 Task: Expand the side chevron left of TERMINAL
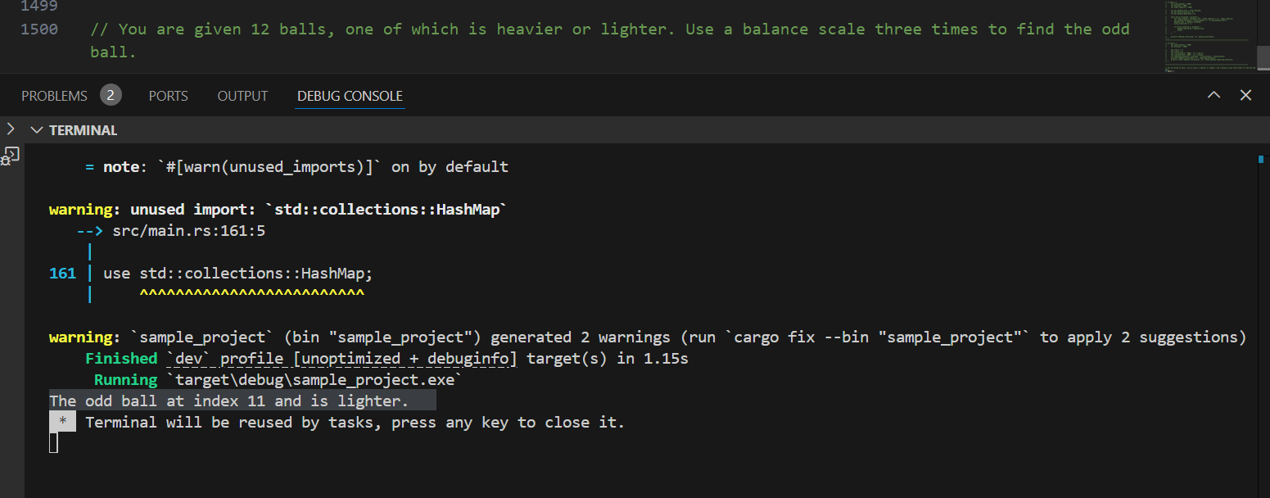pos(10,129)
